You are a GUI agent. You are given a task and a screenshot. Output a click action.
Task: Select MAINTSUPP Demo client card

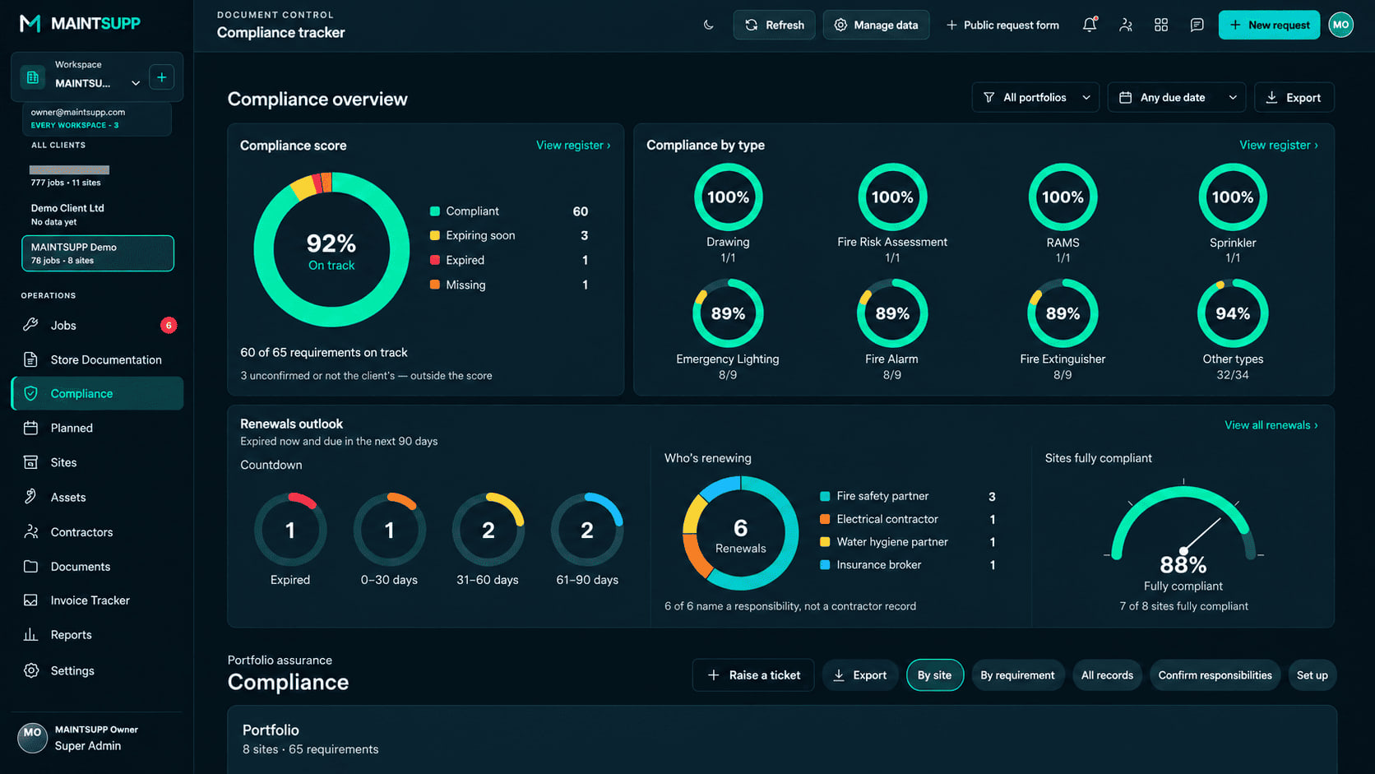98,253
